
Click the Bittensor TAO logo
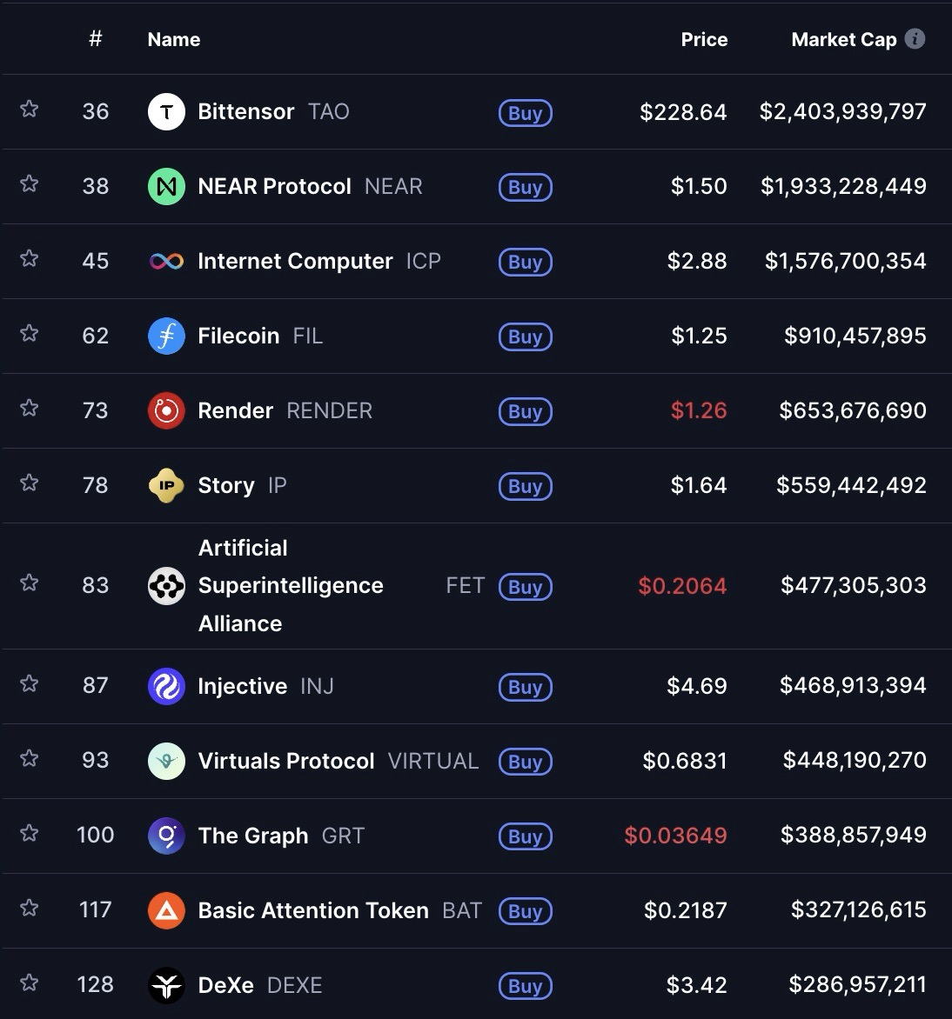166,111
